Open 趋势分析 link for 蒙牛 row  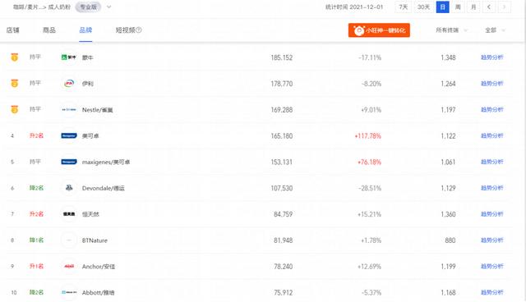point(491,57)
